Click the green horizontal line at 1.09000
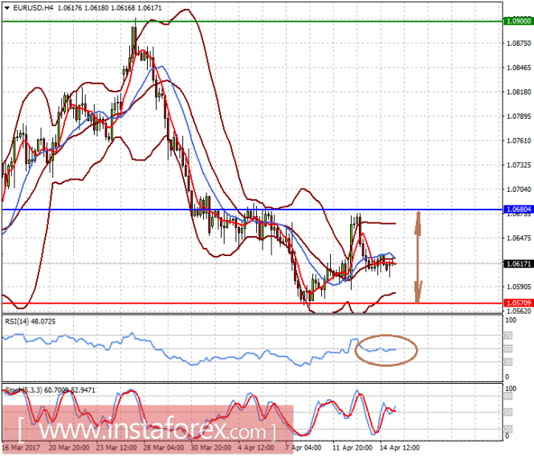The height and width of the screenshot is (456, 534). click(252, 22)
